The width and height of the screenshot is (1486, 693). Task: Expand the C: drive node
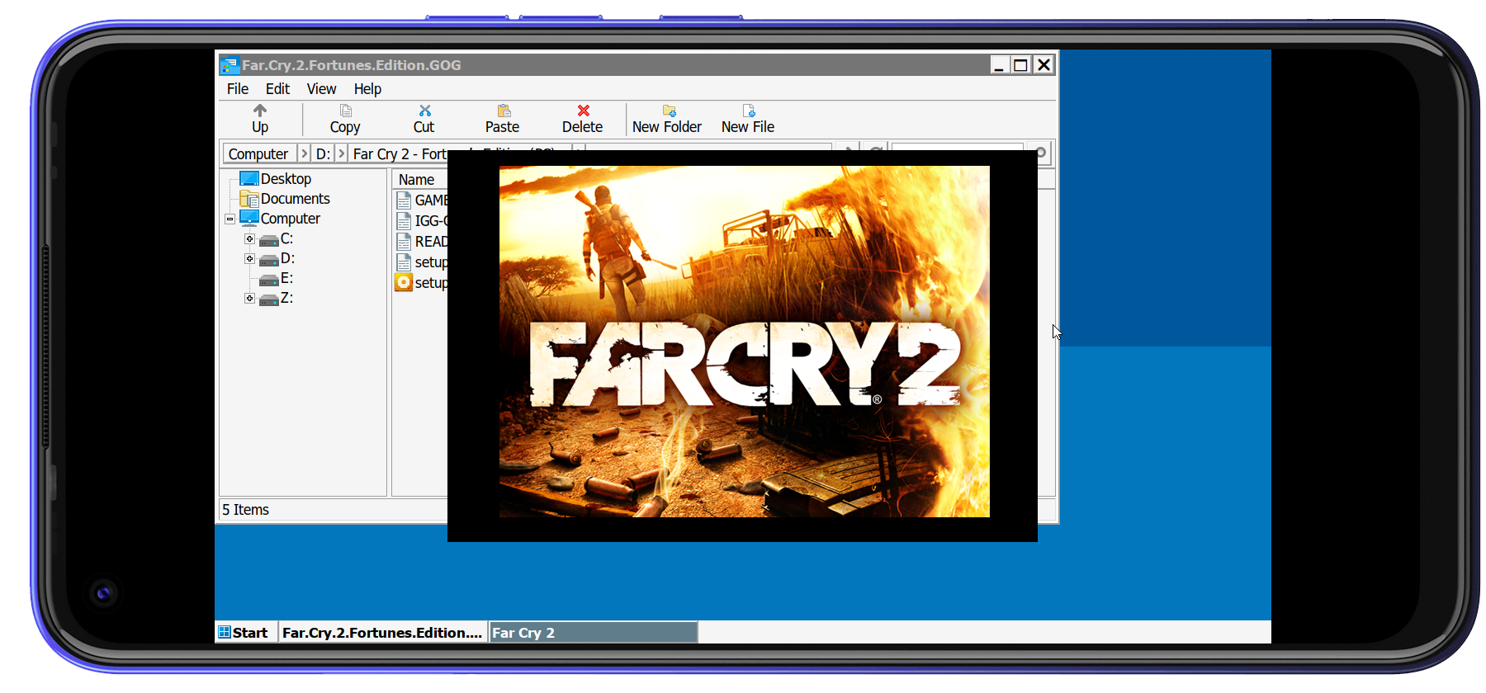[249, 239]
